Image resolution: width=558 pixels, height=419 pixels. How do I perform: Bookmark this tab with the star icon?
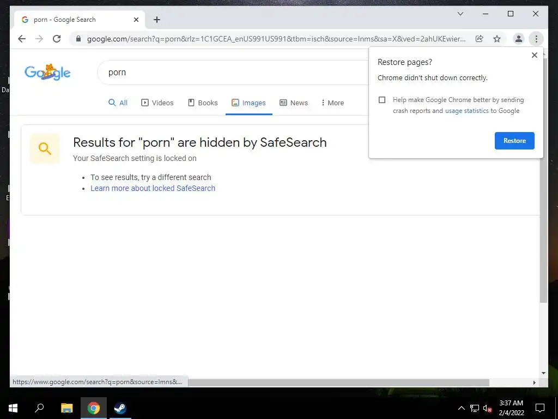[497, 39]
